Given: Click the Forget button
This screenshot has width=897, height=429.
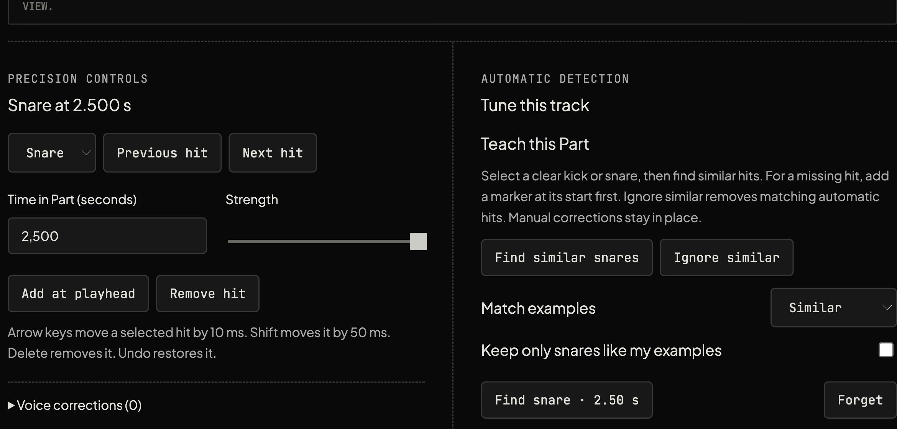Looking at the screenshot, I should (x=860, y=400).
